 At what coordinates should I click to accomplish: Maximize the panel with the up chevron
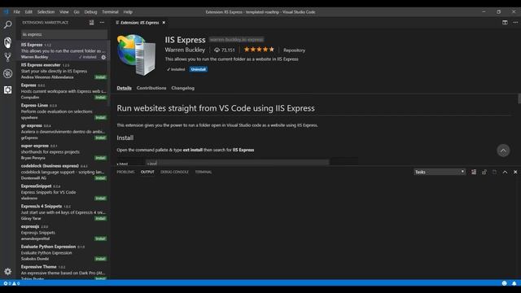(x=505, y=172)
